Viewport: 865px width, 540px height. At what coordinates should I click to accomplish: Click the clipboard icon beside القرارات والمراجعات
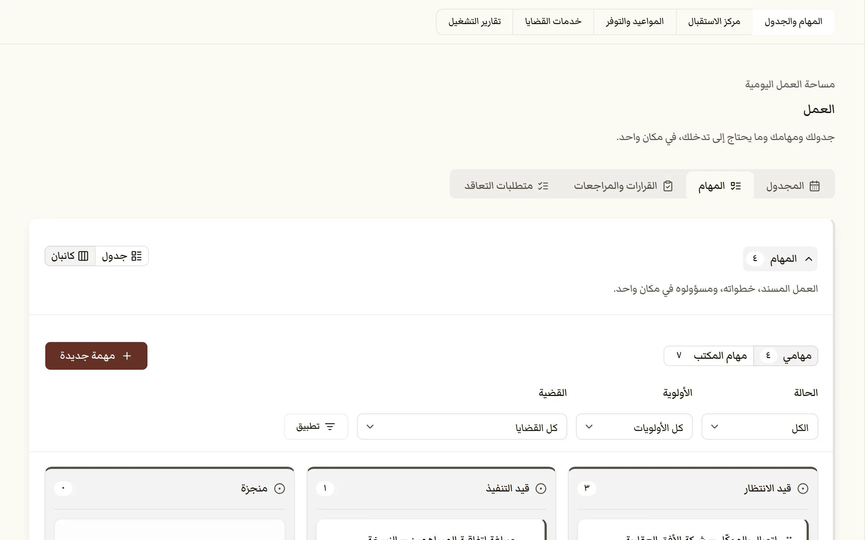668,186
